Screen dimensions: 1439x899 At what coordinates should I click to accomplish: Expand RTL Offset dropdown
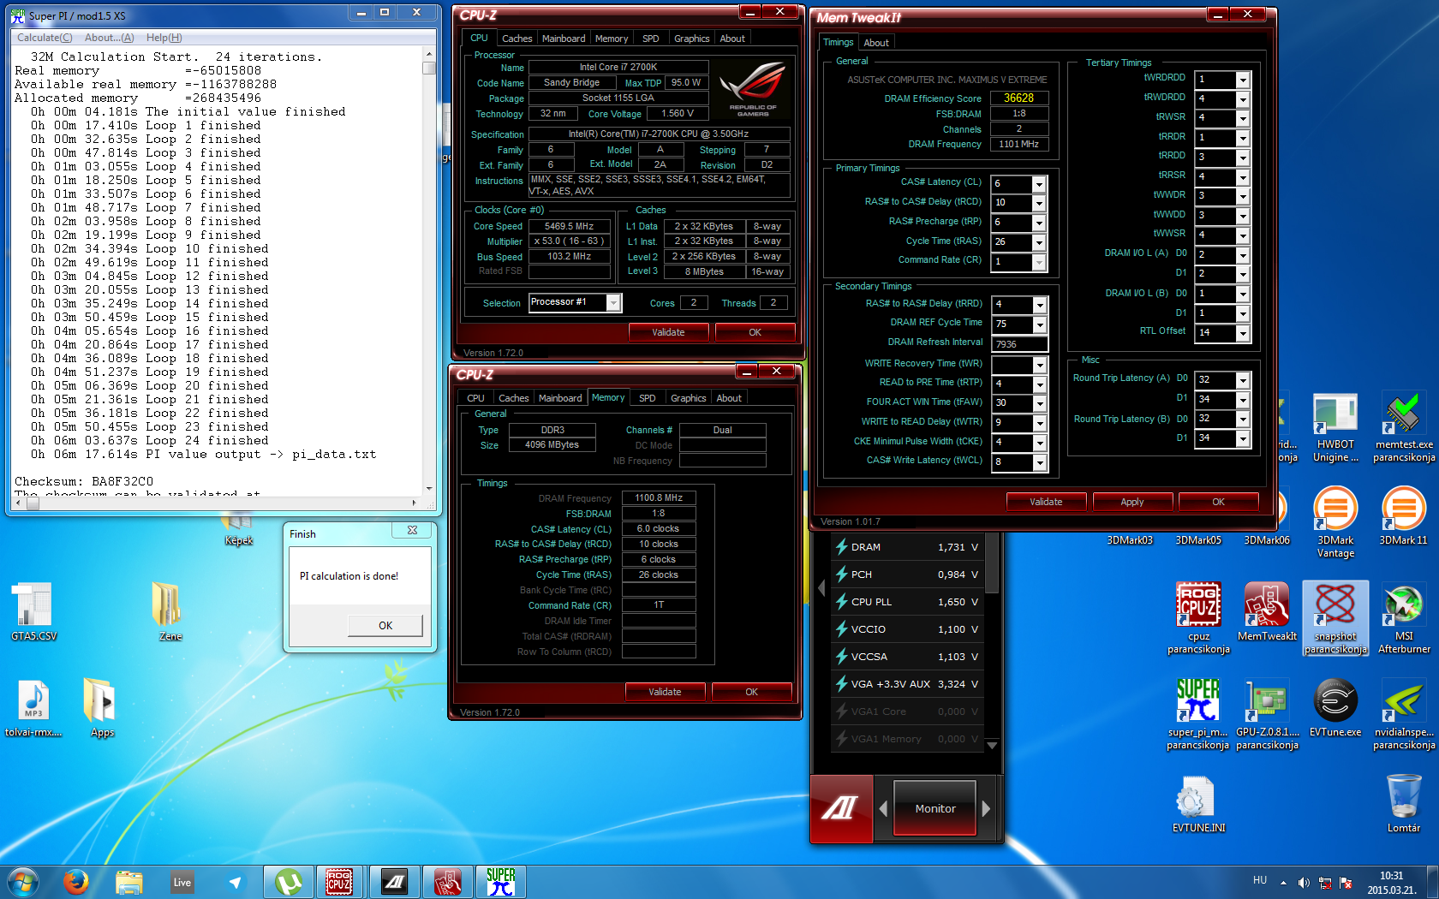[x=1242, y=334]
